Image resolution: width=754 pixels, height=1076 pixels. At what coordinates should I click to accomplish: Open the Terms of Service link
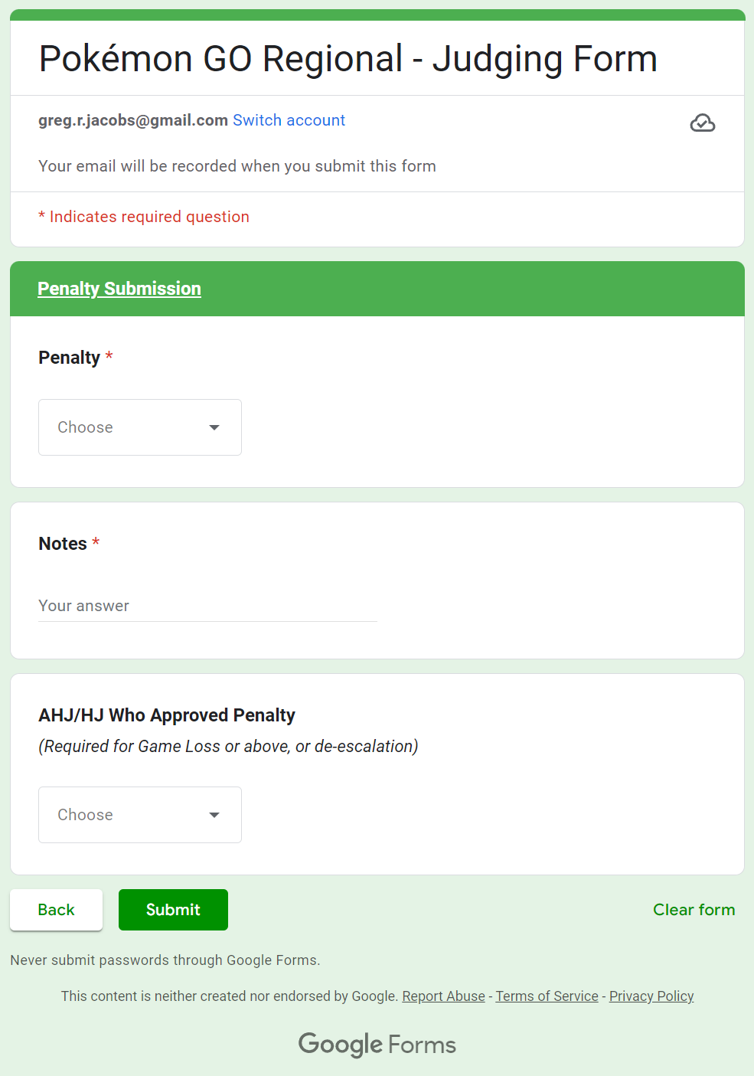547,996
